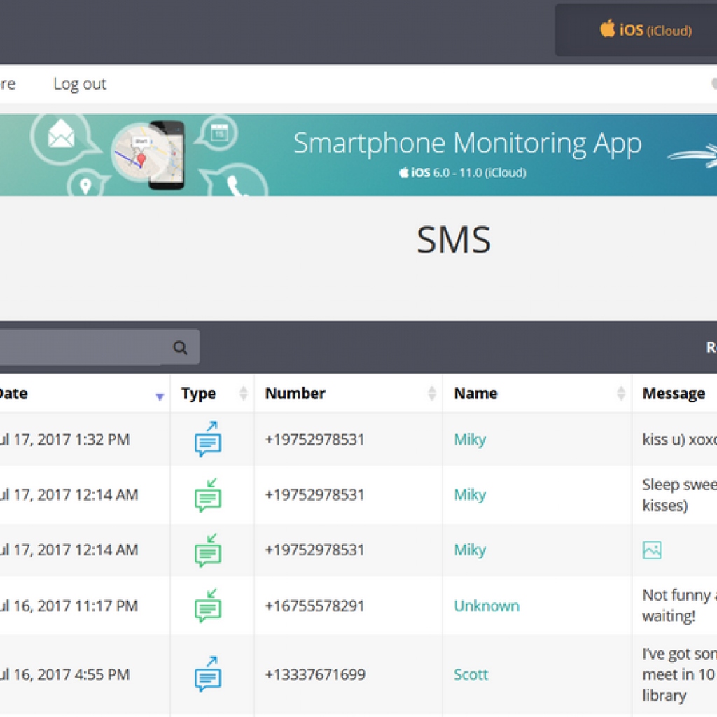Select number +13337671699
717x717 pixels.
pyautogui.click(x=315, y=674)
